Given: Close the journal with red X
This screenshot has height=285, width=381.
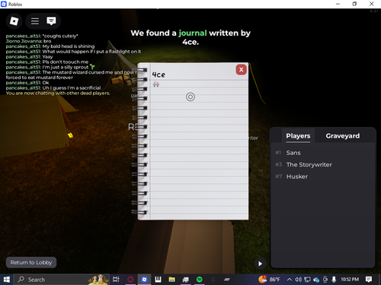Looking at the screenshot, I should click(x=241, y=69).
